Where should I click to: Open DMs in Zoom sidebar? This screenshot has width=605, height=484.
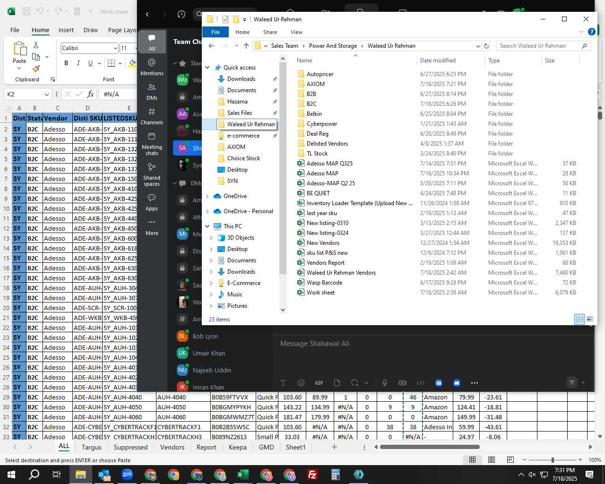coord(152,92)
